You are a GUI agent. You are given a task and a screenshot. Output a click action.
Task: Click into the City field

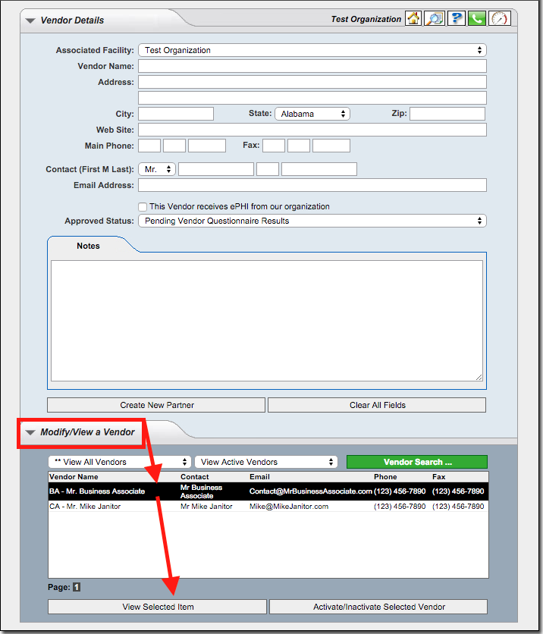coord(176,114)
